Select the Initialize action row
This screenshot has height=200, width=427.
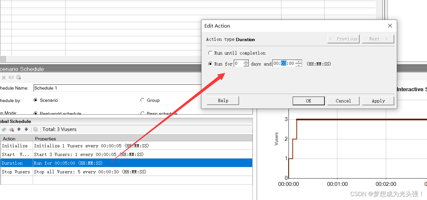(126, 146)
